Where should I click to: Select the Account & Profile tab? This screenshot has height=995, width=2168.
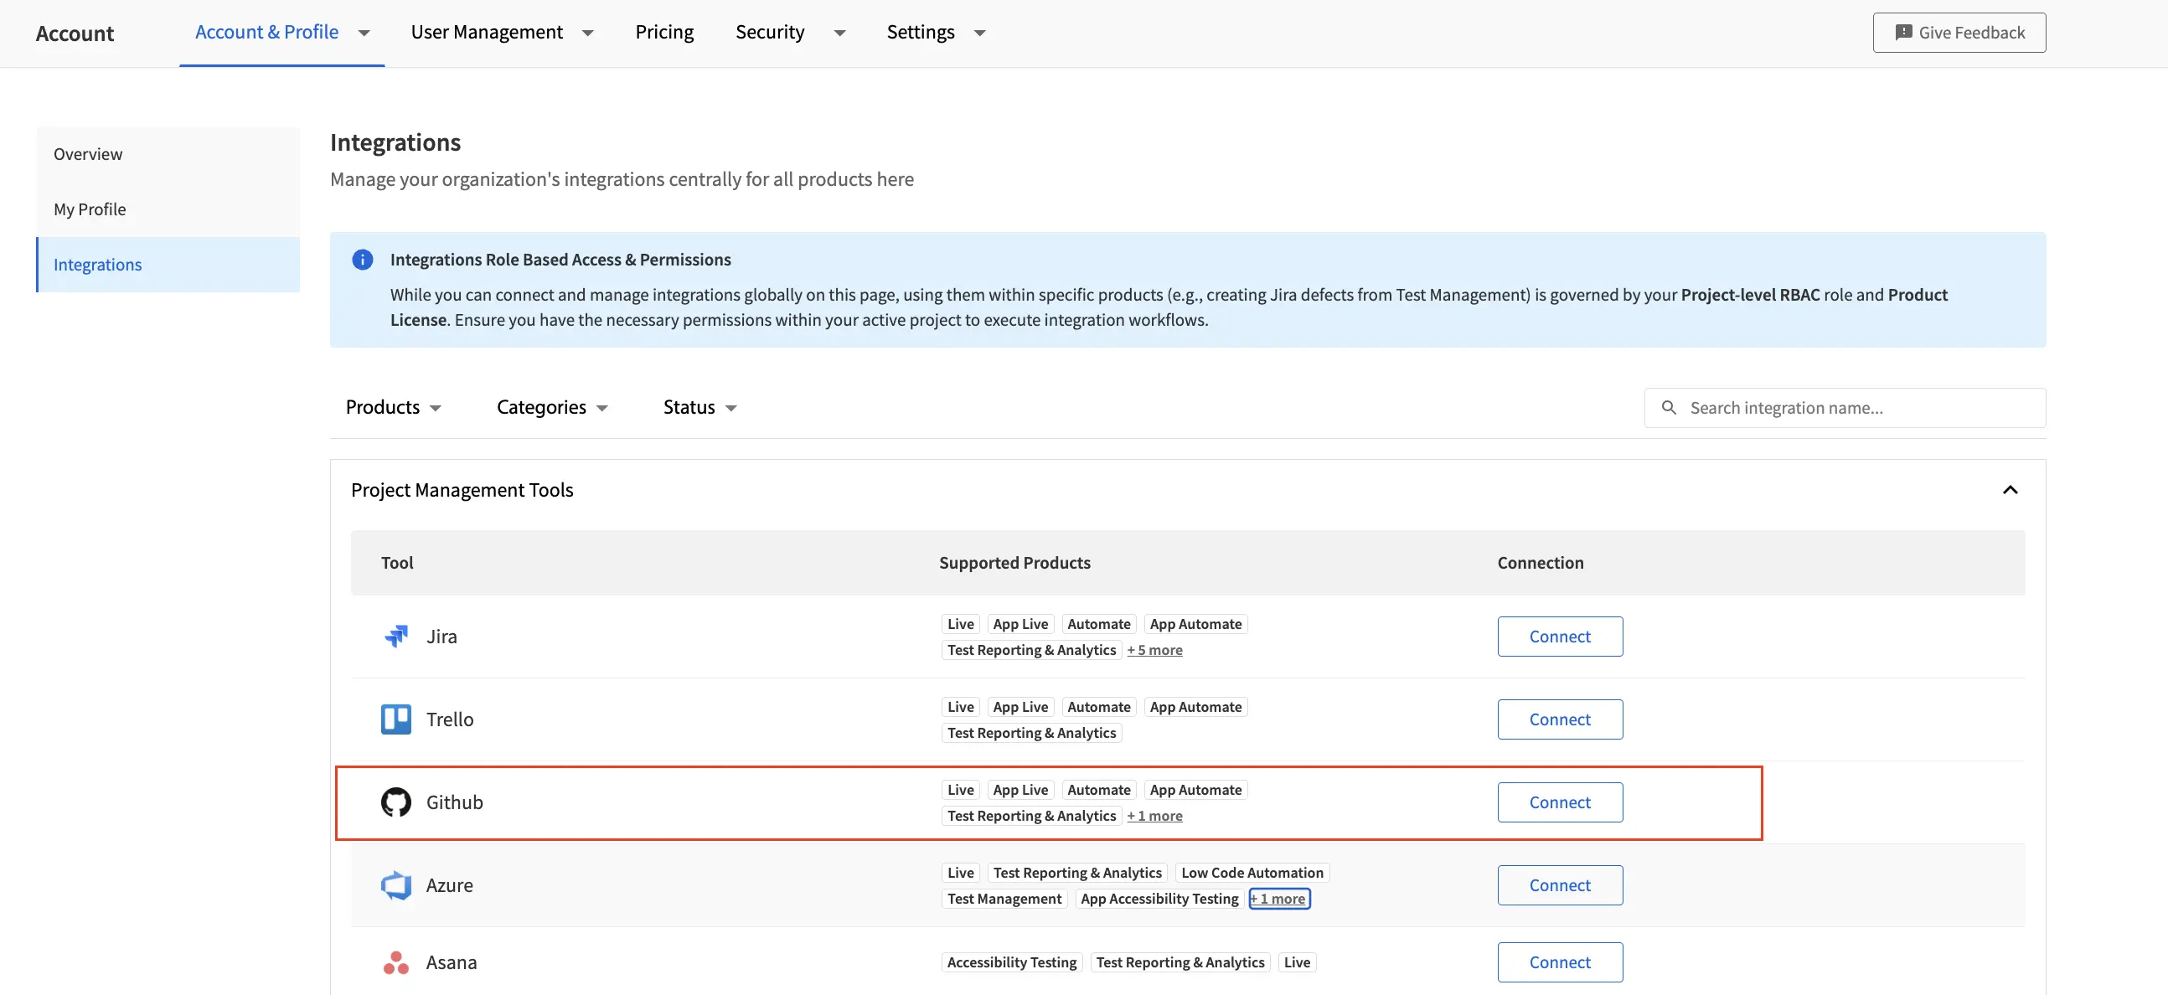pyautogui.click(x=266, y=32)
